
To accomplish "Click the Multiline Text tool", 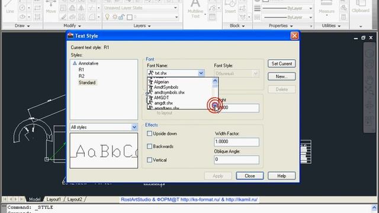I will coord(195,9).
